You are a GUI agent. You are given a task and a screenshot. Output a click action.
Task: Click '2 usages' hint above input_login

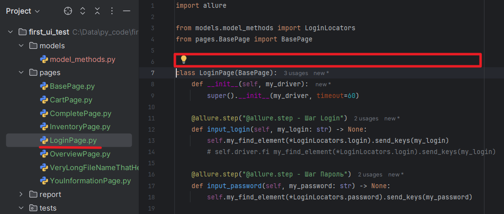[x=366, y=118]
